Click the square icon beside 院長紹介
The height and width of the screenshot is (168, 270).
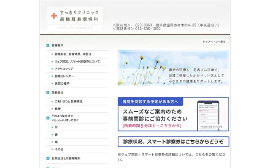pos(48,92)
